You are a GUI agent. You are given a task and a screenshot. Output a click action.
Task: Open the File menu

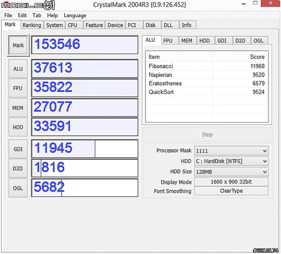tap(8, 15)
